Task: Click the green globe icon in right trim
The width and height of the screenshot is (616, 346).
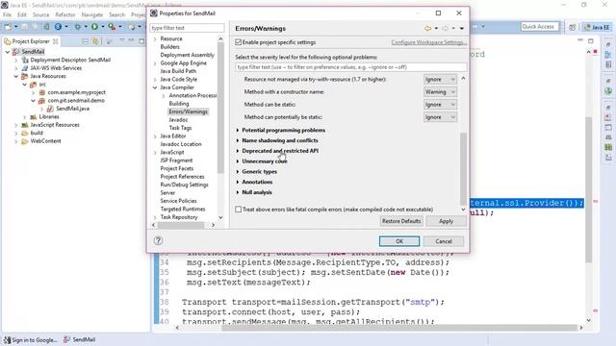Action: [x=608, y=91]
